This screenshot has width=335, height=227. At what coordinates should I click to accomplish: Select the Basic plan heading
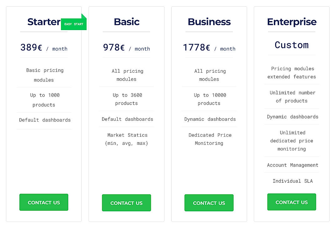pyautogui.click(x=126, y=22)
